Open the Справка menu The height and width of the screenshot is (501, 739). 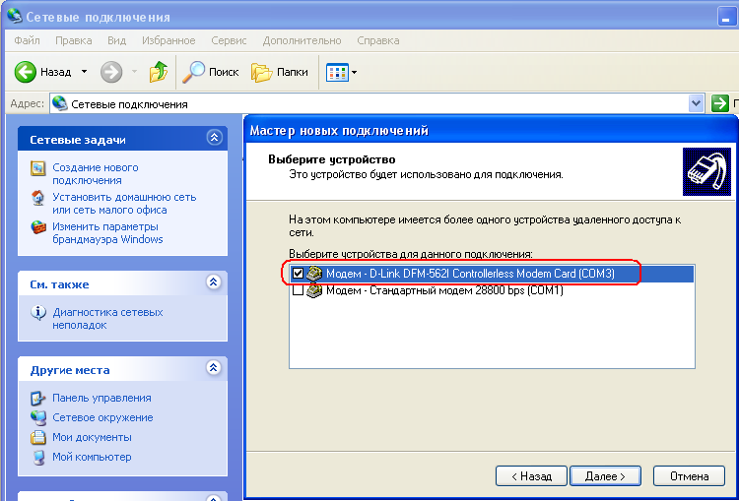pyautogui.click(x=378, y=40)
